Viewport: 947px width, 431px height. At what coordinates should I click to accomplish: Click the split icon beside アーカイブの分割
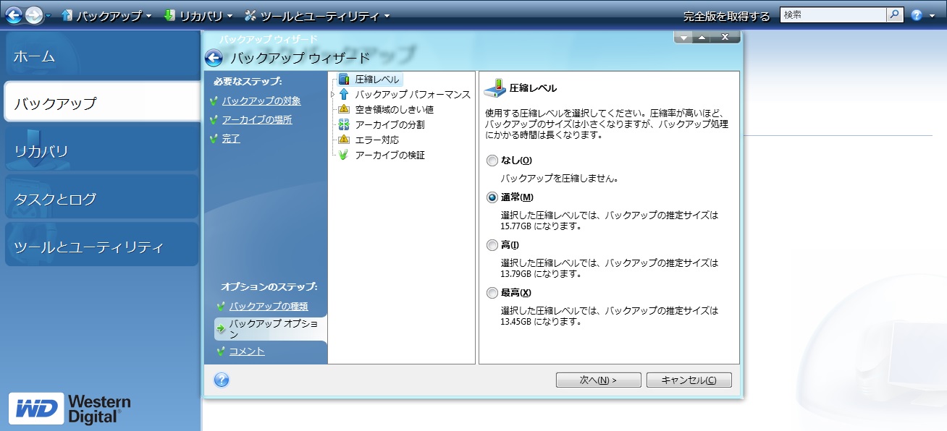pyautogui.click(x=344, y=124)
